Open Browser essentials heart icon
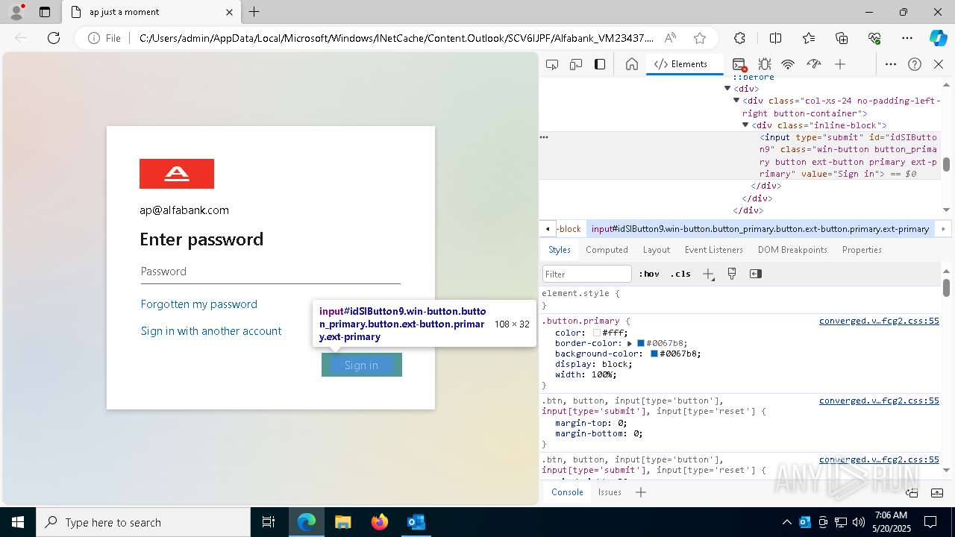 [874, 38]
